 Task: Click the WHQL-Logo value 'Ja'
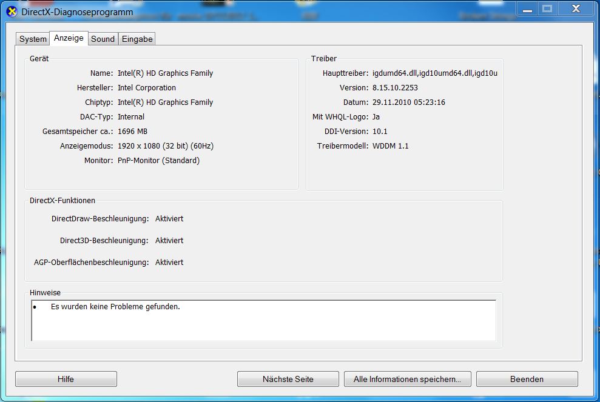(376, 116)
